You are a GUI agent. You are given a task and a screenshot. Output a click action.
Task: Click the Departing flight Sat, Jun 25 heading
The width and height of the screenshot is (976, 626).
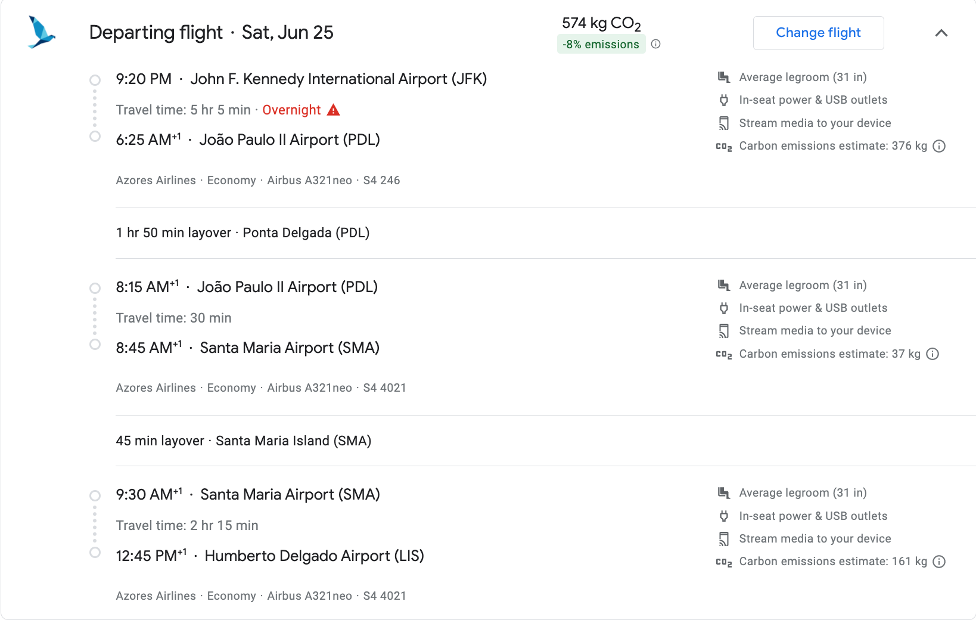pyautogui.click(x=211, y=32)
